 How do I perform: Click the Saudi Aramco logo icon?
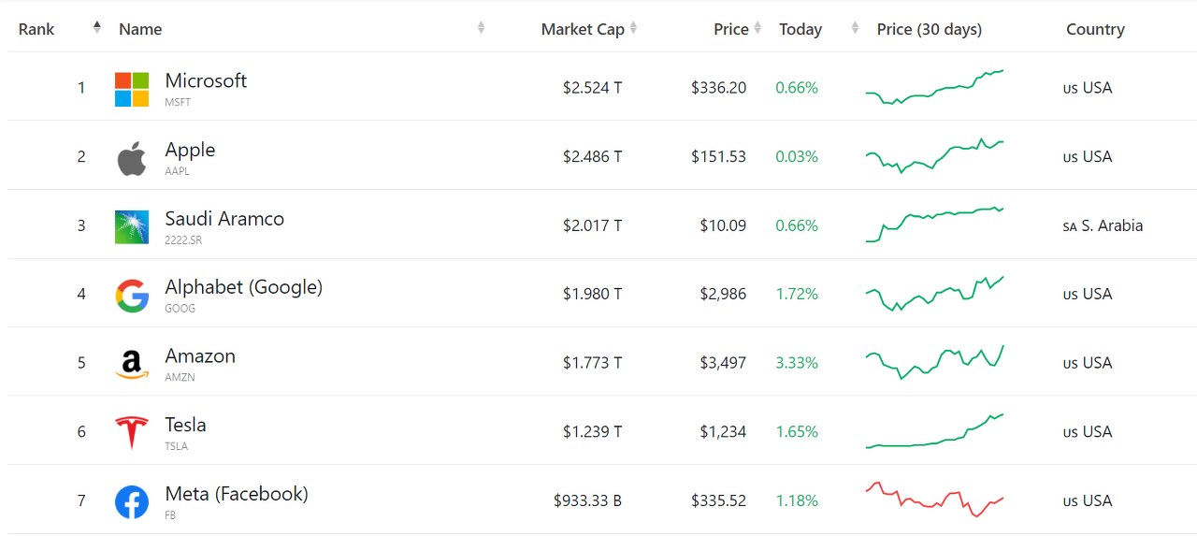click(132, 226)
